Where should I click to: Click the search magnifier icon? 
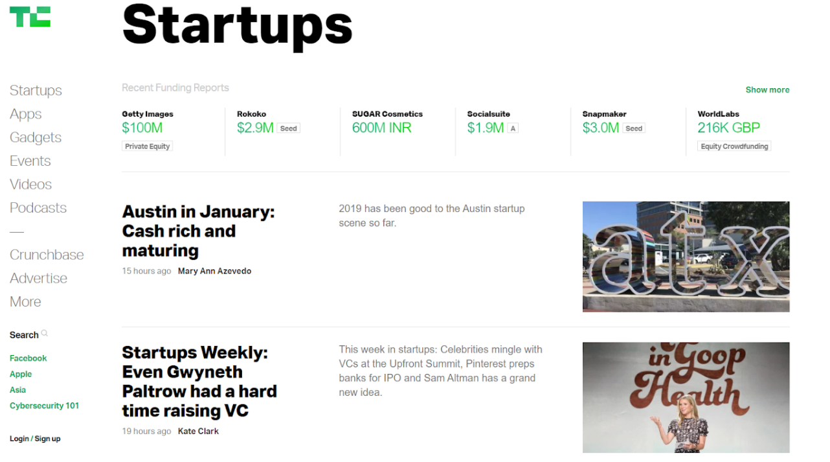point(45,334)
